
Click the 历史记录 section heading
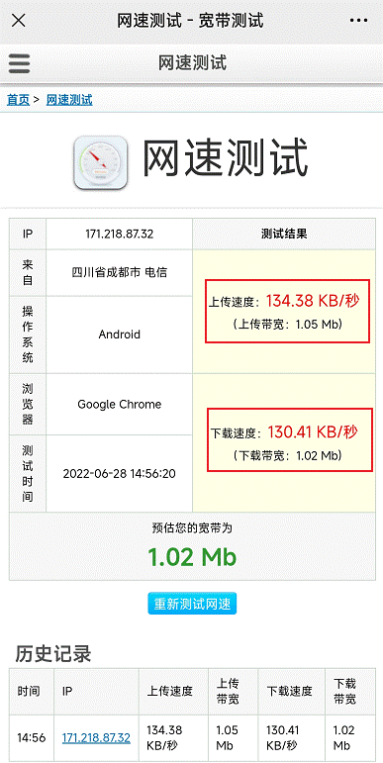point(53,653)
